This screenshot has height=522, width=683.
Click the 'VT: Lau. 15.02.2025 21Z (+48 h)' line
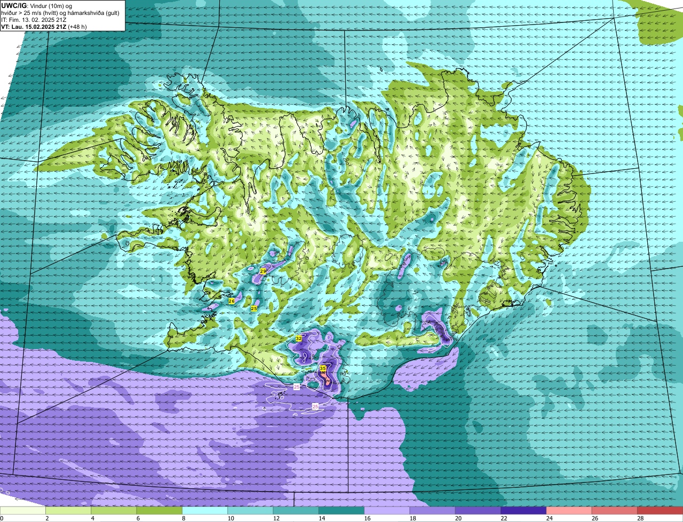pyautogui.click(x=44, y=27)
